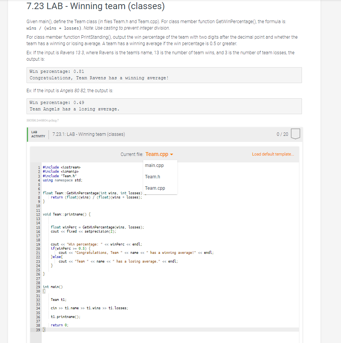Click the lab title 7.23.1: LAB - Winning team (classes)
This screenshot has height=343, width=341.
point(89,134)
